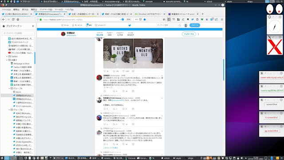Open the Twitterの高度な検索 bookmark
This screenshot has height=160, width=284.
point(21,67)
